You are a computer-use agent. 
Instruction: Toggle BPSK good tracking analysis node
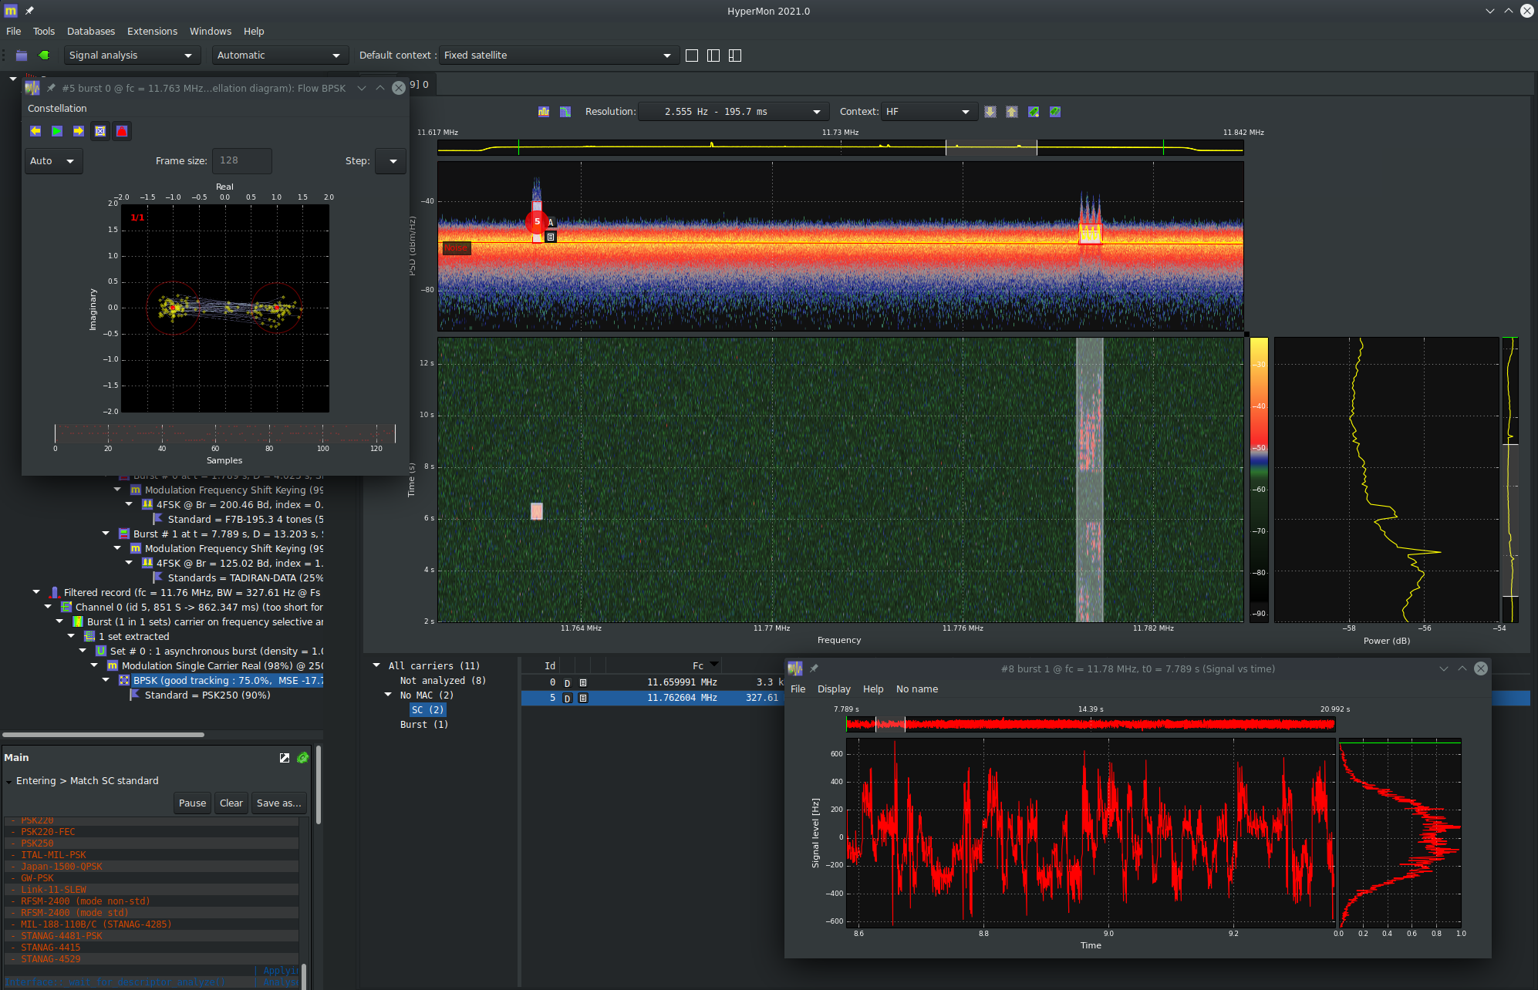point(99,679)
